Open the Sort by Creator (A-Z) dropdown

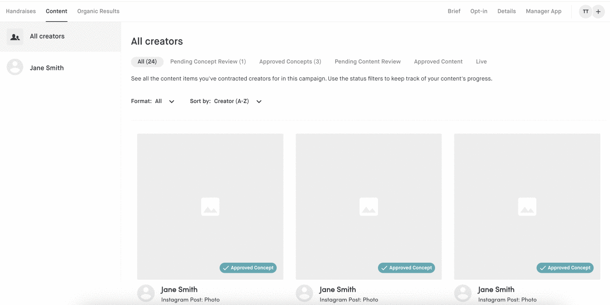coord(226,101)
